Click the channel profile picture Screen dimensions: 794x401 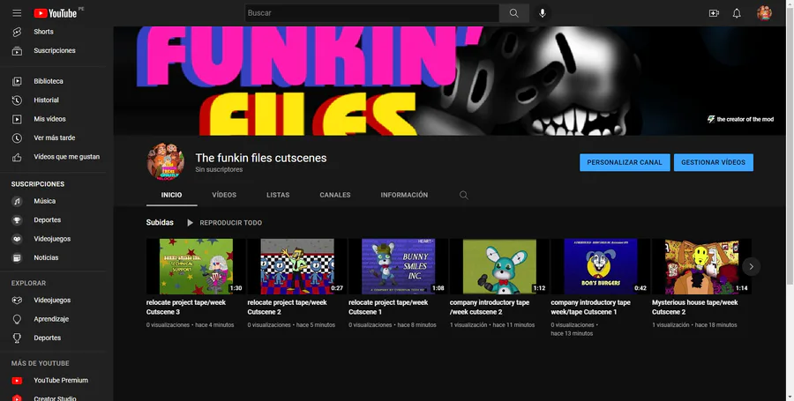click(166, 162)
